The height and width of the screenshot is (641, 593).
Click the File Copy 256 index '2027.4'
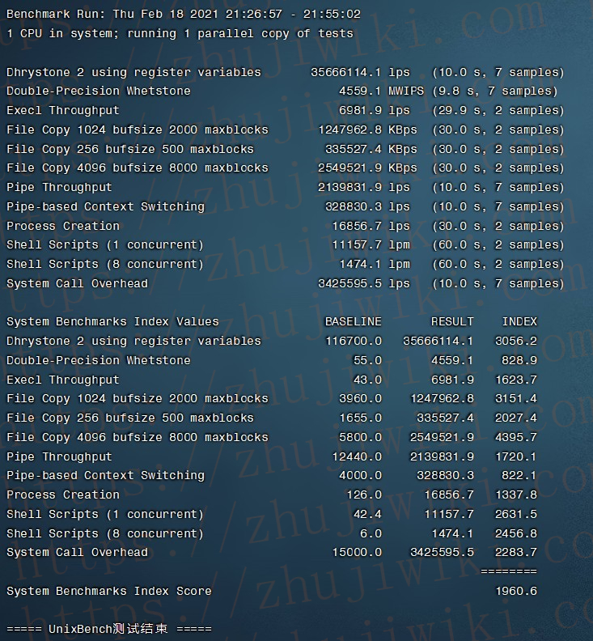click(516, 418)
